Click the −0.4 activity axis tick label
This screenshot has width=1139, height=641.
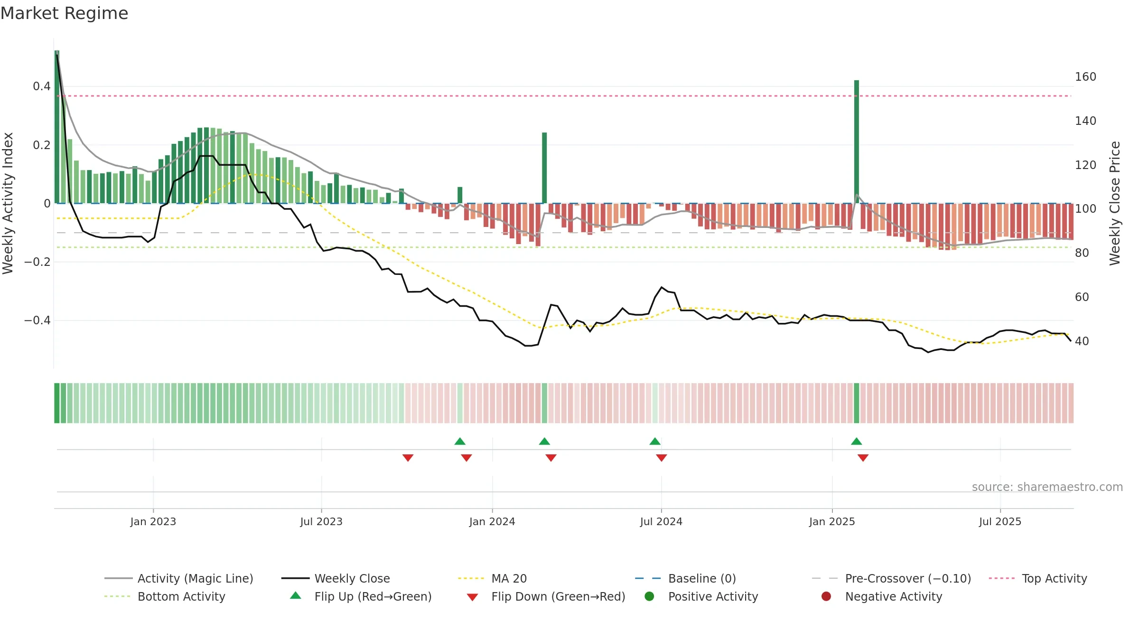click(37, 320)
